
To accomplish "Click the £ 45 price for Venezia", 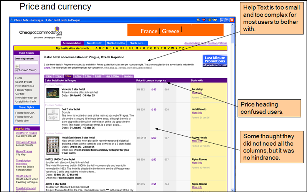I will pos(154,90).
